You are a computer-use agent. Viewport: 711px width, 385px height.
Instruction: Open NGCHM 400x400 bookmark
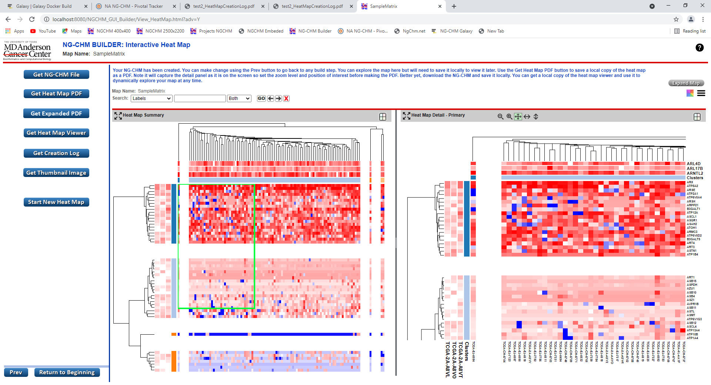(x=109, y=31)
